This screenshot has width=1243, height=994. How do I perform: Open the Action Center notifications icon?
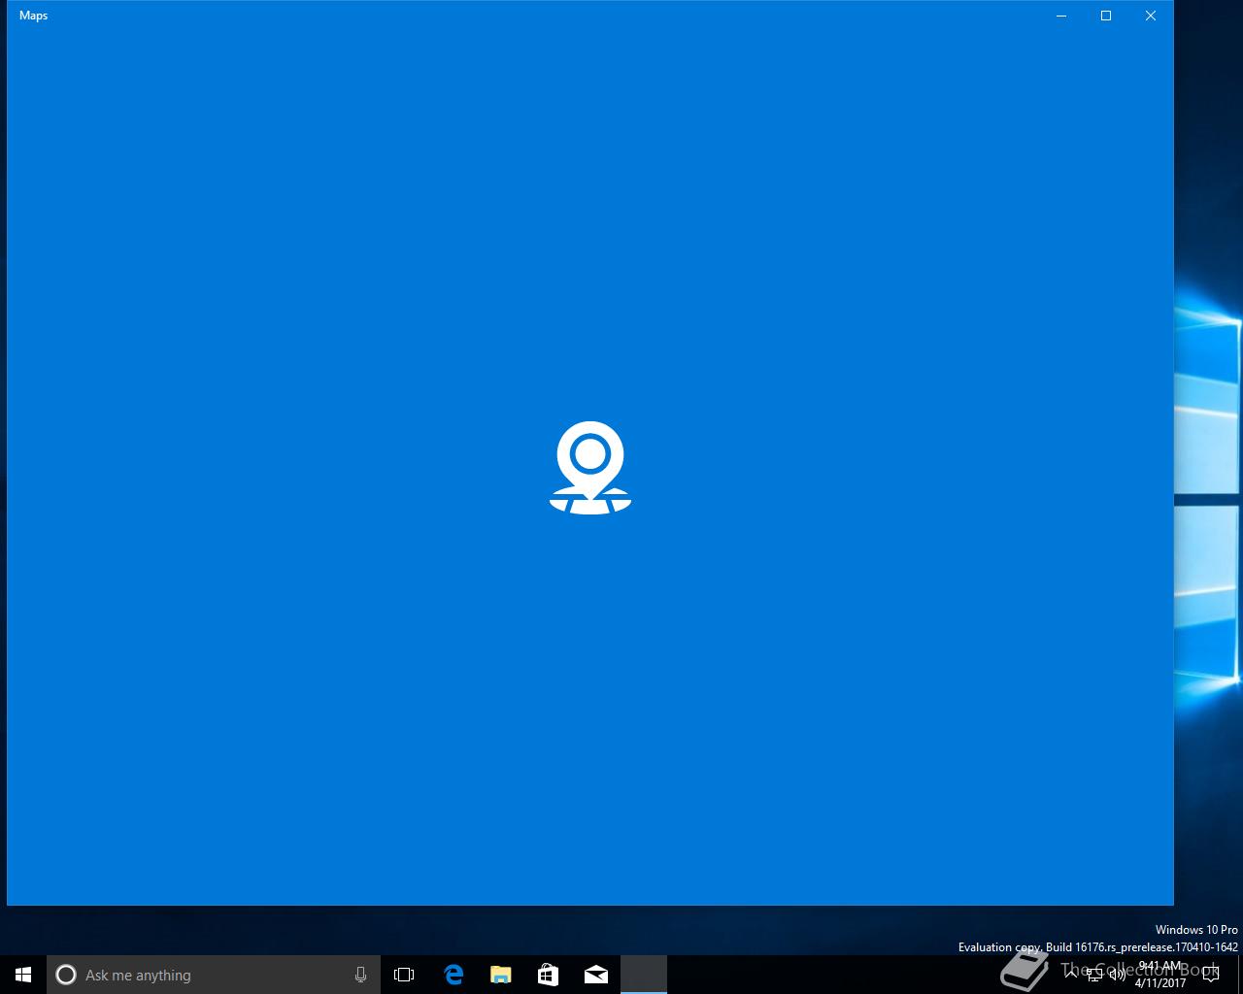1211,975
